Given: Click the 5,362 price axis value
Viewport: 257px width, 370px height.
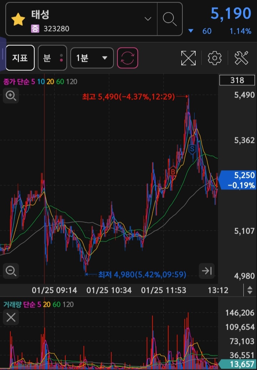Looking at the screenshot, I should 244,140.
